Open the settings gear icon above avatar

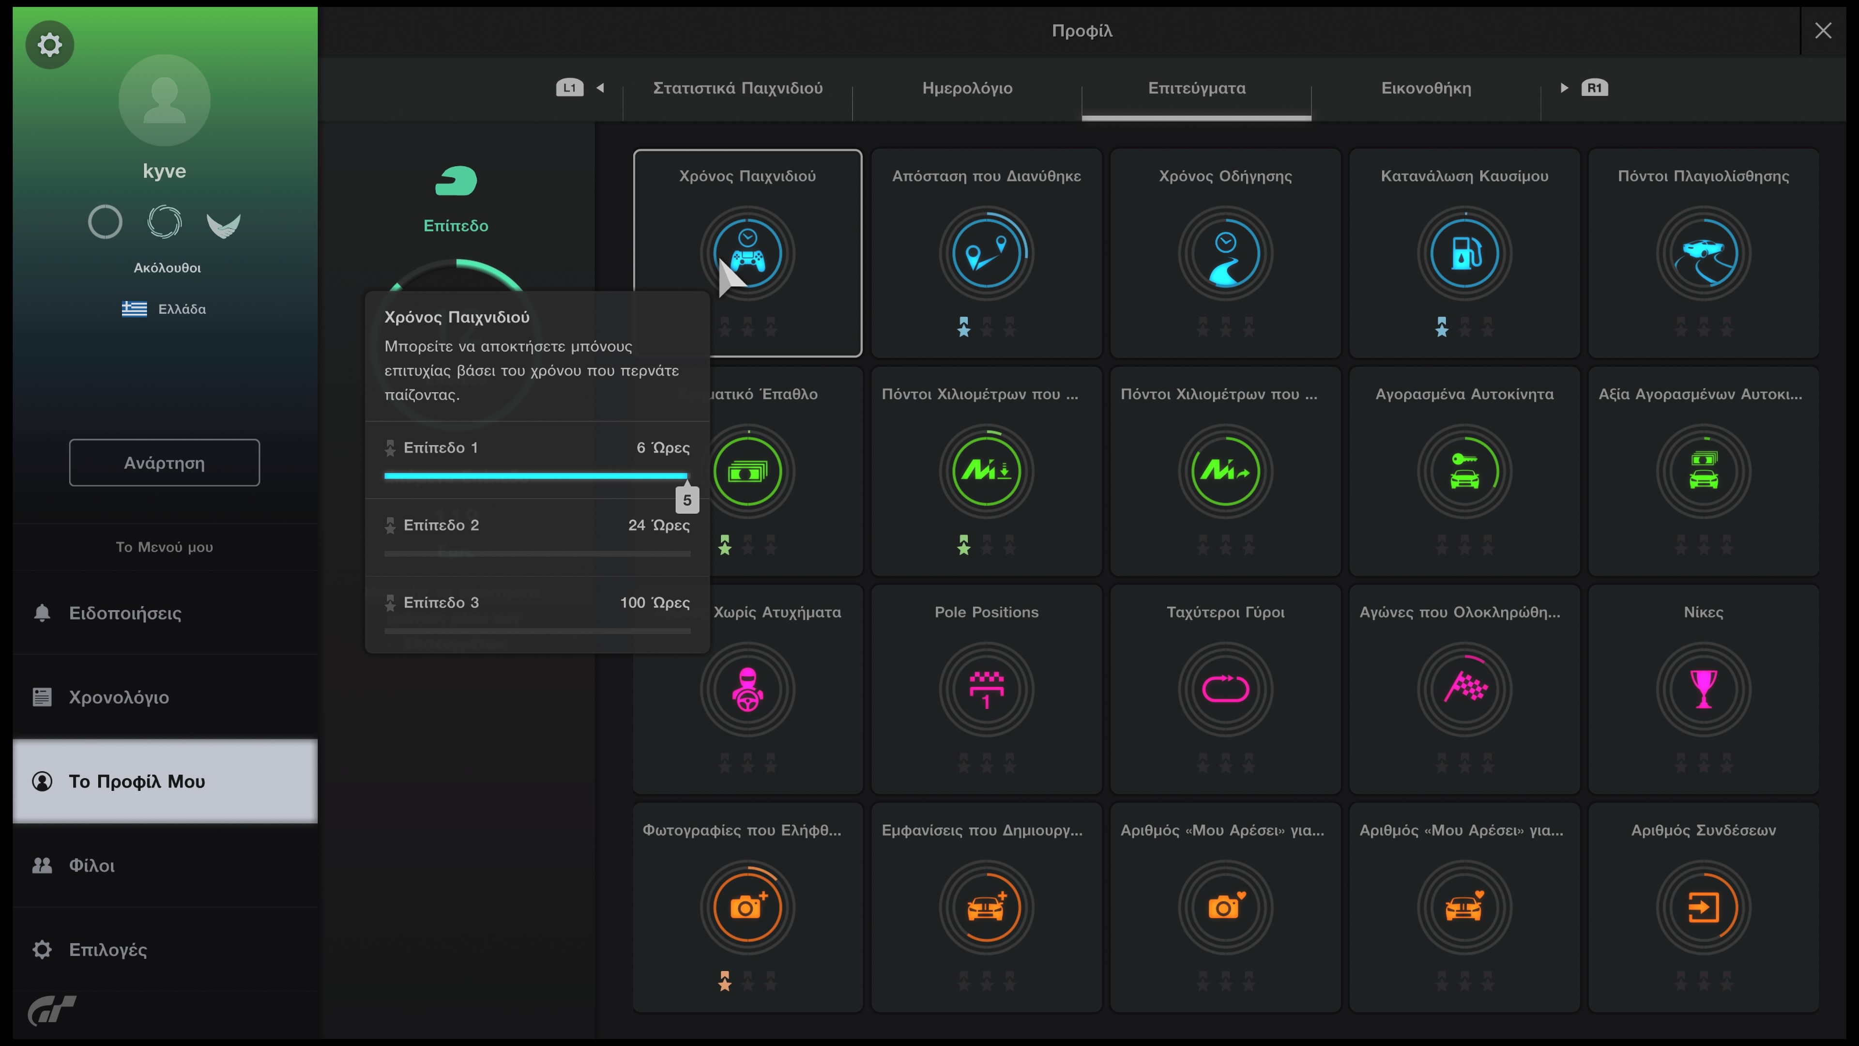click(50, 45)
